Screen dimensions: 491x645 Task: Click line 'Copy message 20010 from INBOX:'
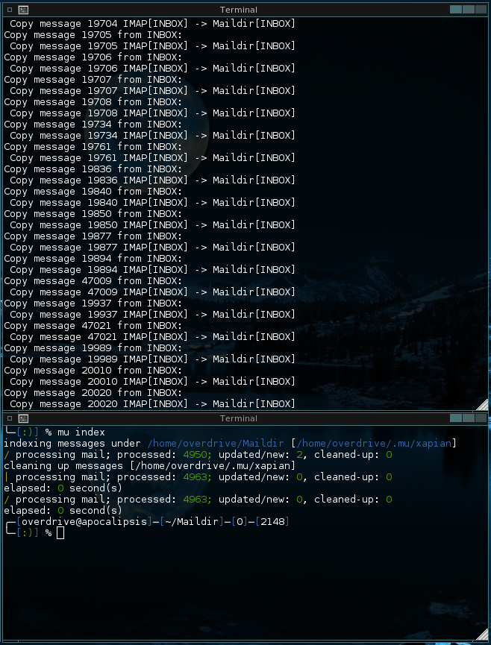[x=93, y=371]
